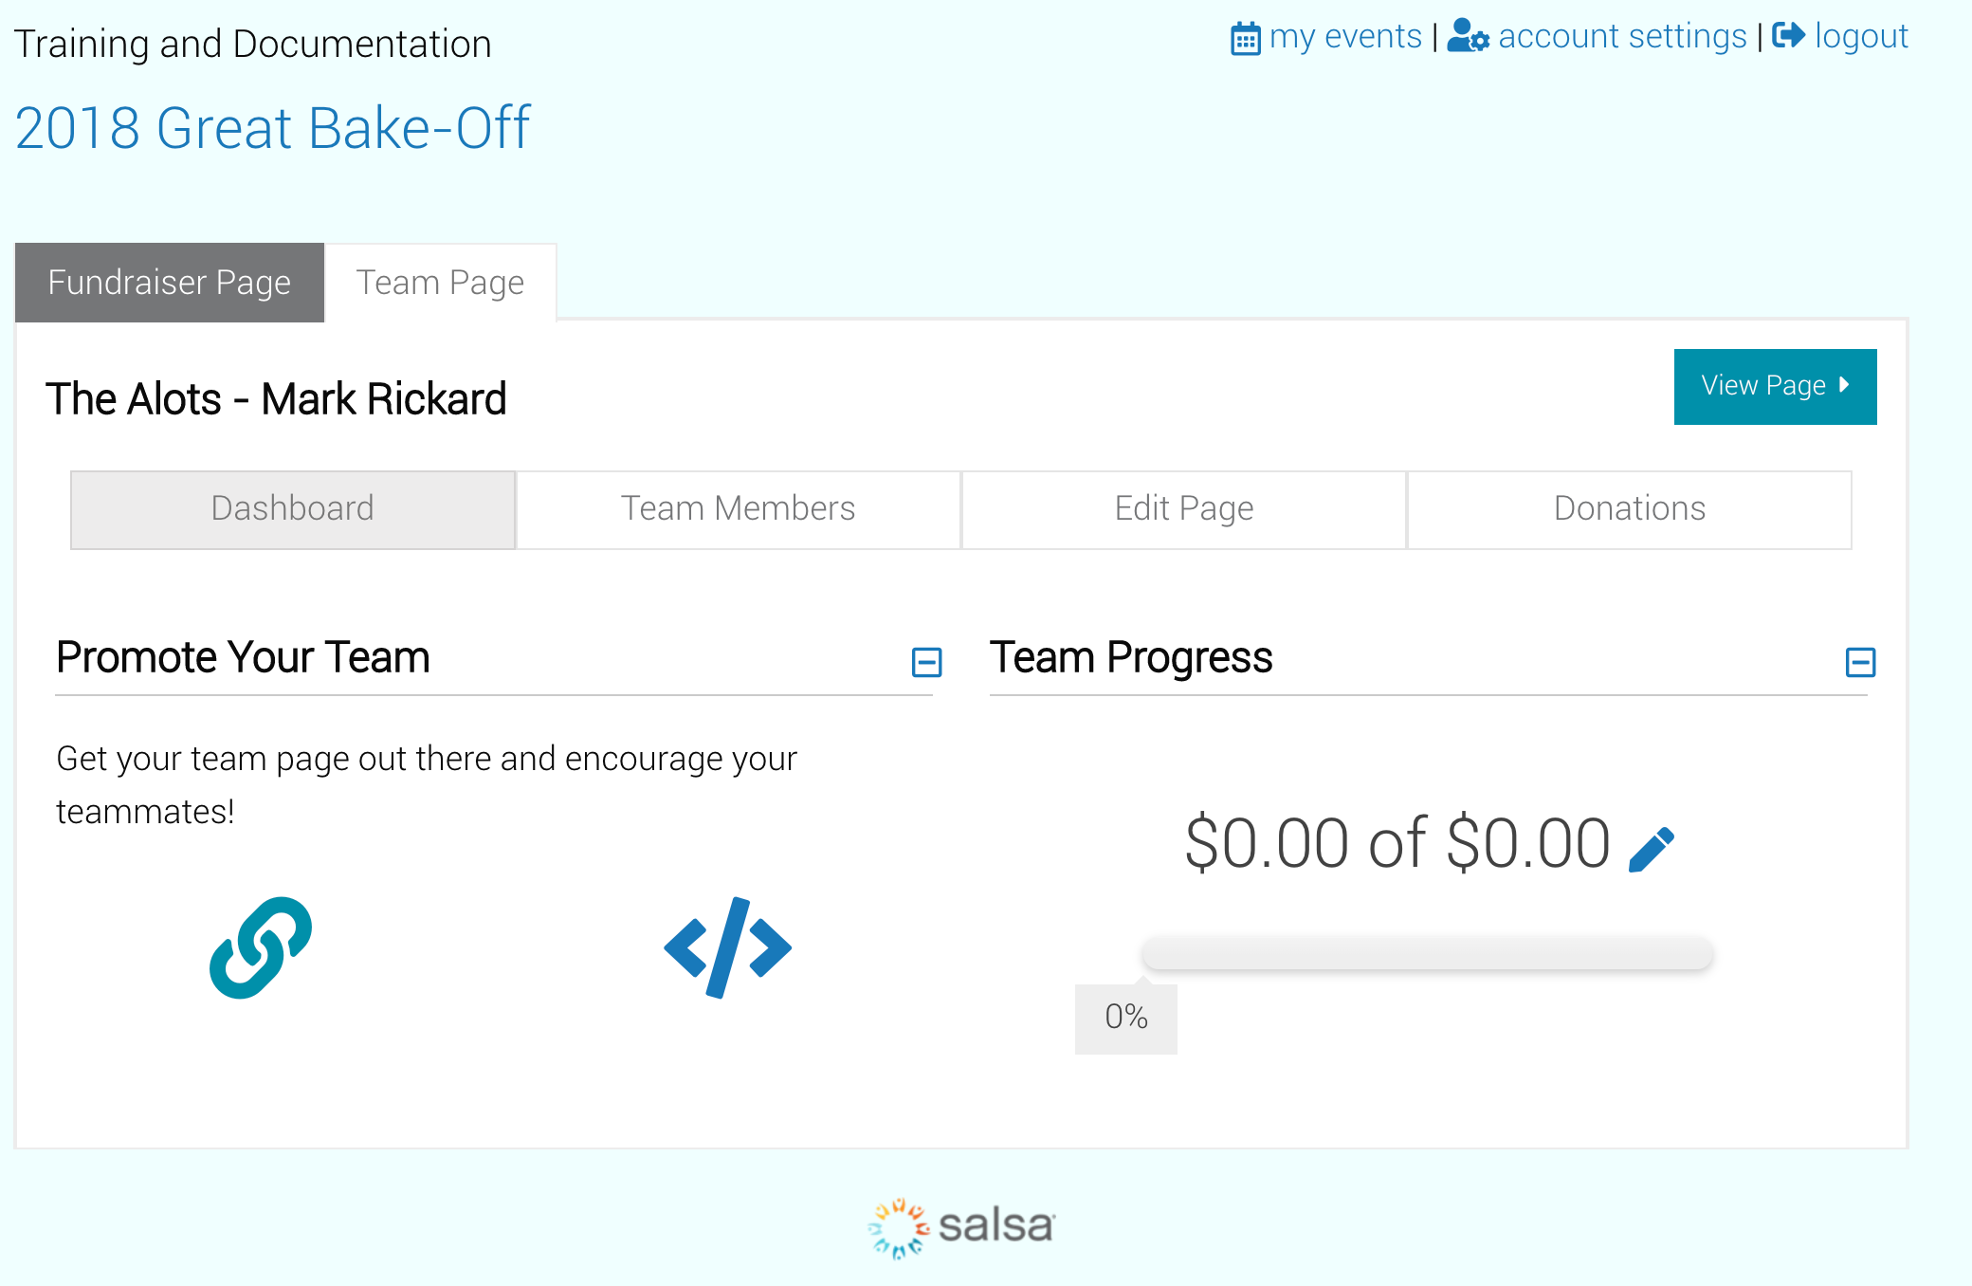
Task: Click the chain link share icon
Action: point(261,947)
